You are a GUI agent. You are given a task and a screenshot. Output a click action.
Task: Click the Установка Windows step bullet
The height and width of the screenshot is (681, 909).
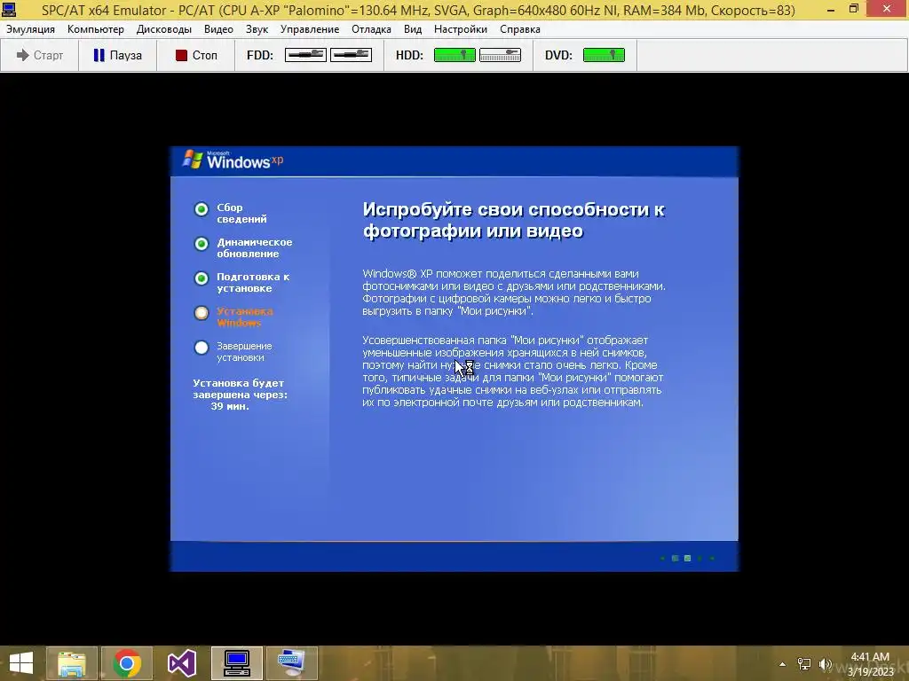tap(202, 313)
